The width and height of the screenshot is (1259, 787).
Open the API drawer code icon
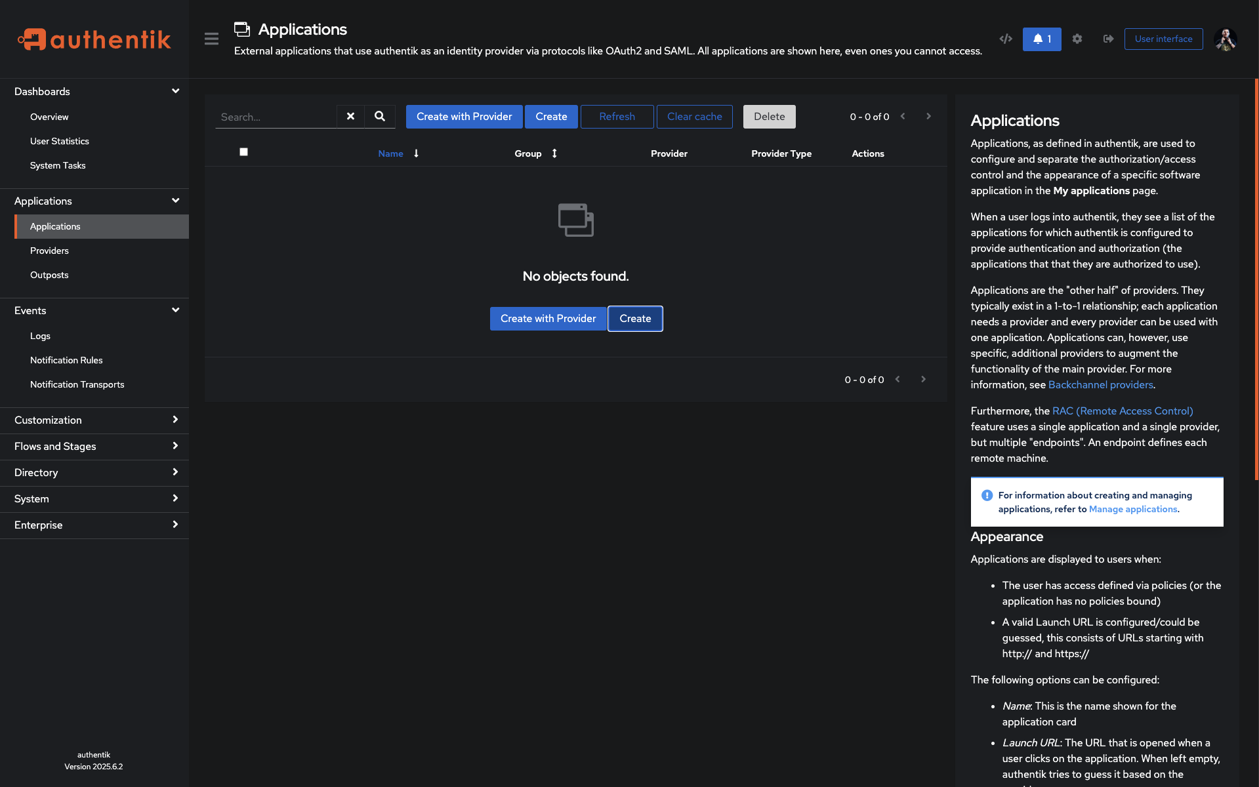click(x=1005, y=39)
